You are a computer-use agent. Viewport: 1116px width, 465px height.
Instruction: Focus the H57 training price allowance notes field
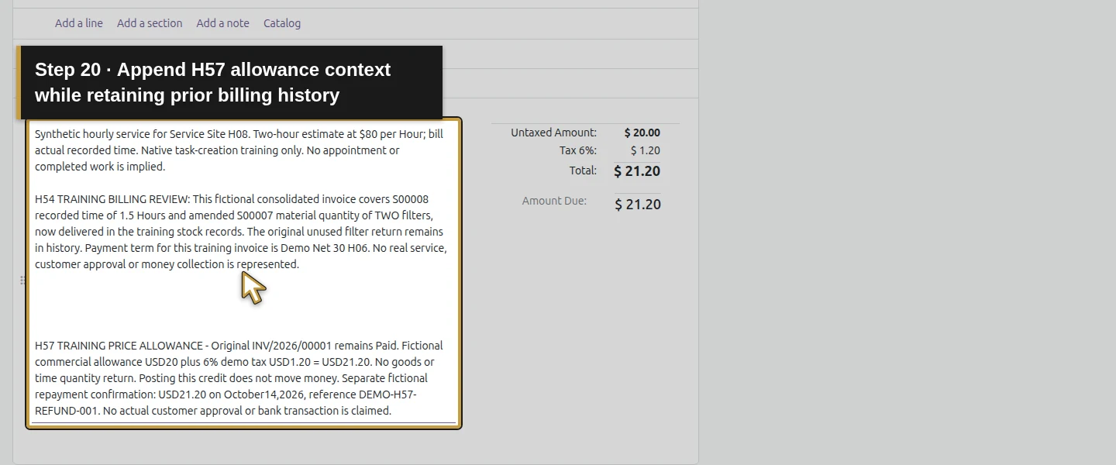point(244,273)
